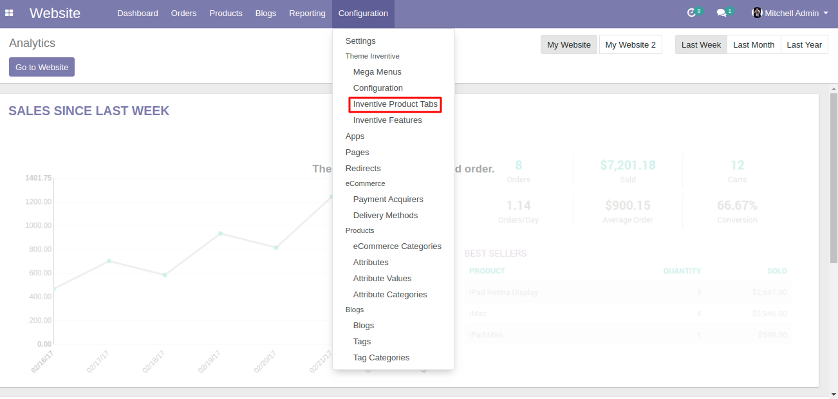Click the 1.14 Orders/Day figure
This screenshot has height=399, width=838.
click(x=519, y=211)
